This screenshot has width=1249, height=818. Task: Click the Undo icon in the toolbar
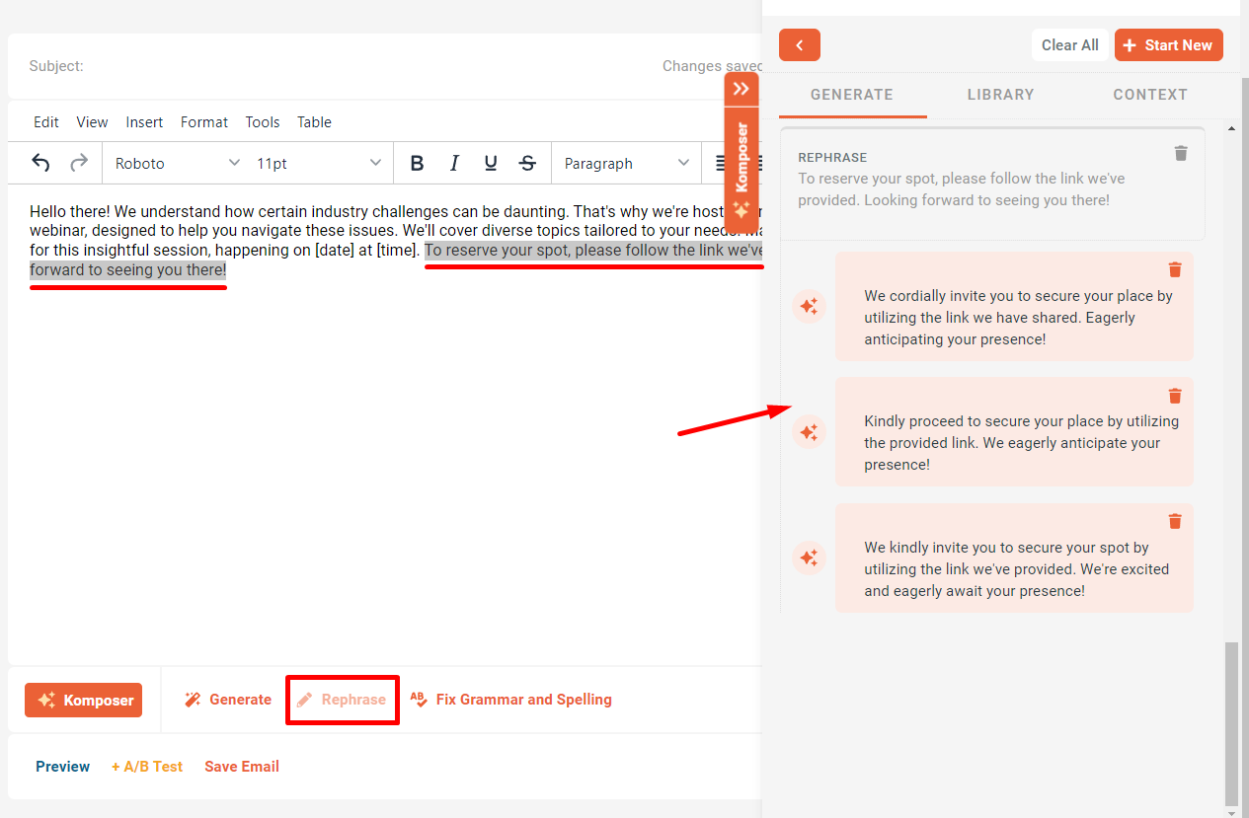point(40,163)
